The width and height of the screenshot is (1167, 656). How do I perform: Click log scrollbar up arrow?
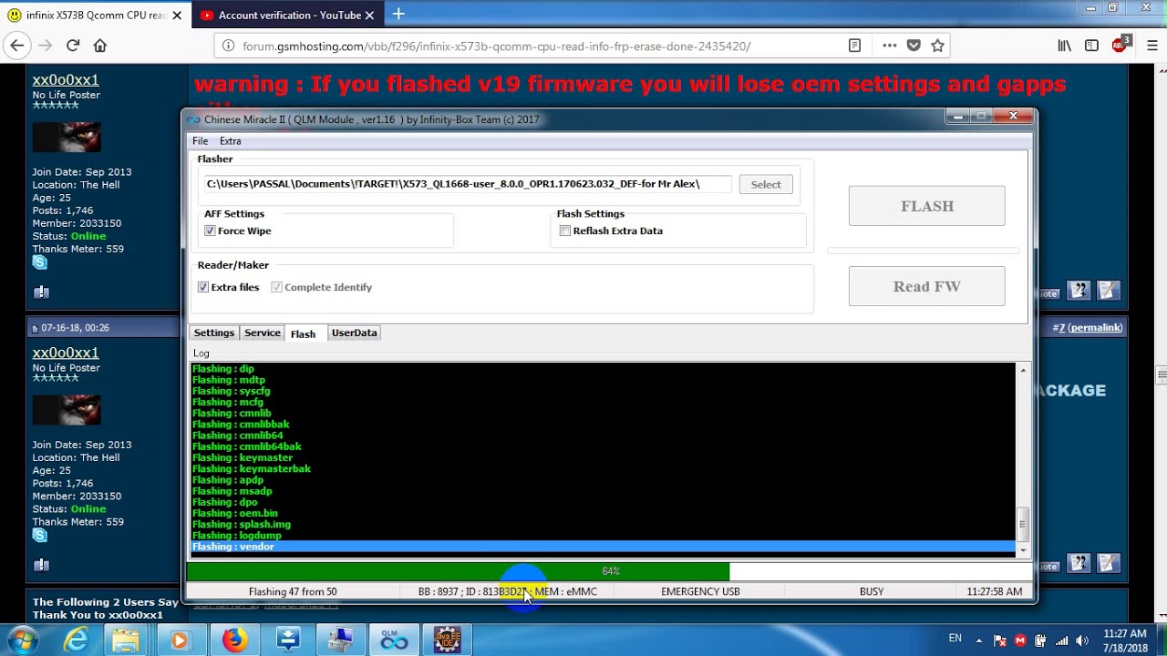coord(1023,370)
